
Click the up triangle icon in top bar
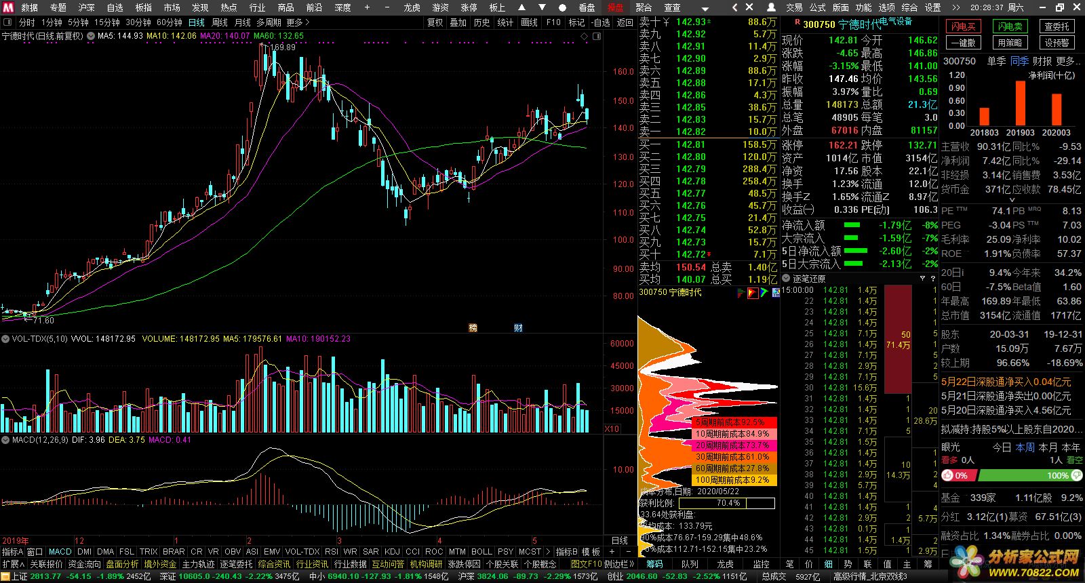[521, 7]
